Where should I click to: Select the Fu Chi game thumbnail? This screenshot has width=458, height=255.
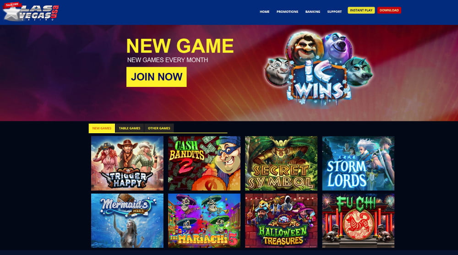tap(358, 221)
